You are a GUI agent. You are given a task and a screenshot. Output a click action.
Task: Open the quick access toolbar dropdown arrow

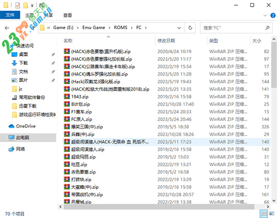tap(32, 6)
